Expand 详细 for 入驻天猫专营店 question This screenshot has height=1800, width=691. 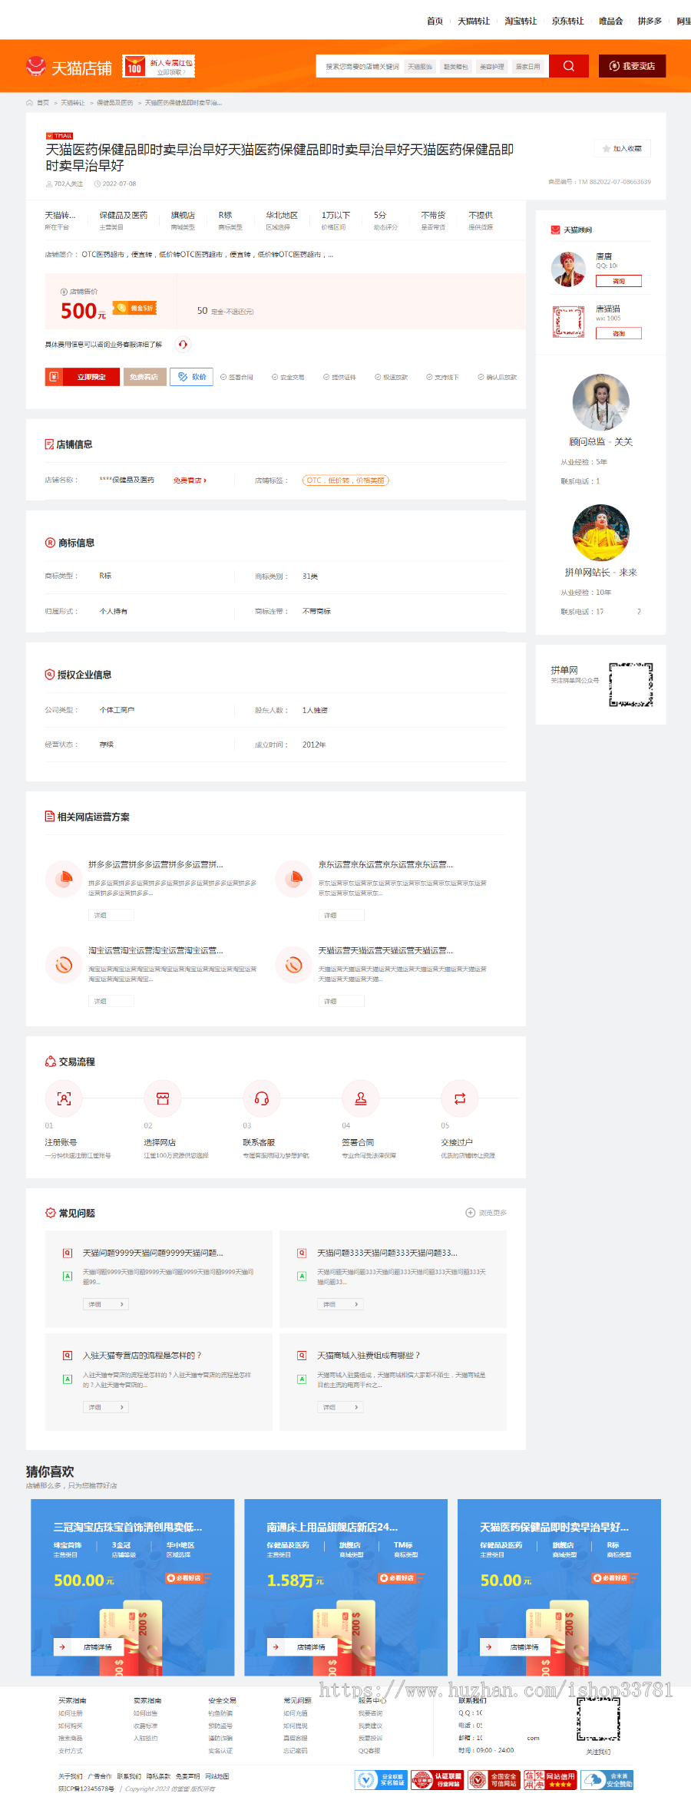pos(105,1407)
